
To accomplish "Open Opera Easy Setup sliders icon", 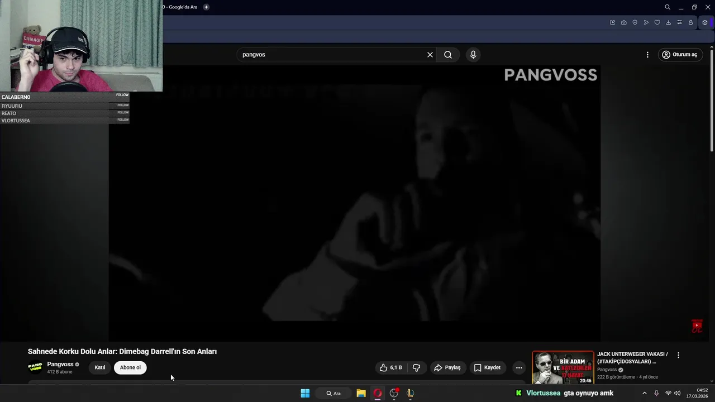I will coord(680,22).
